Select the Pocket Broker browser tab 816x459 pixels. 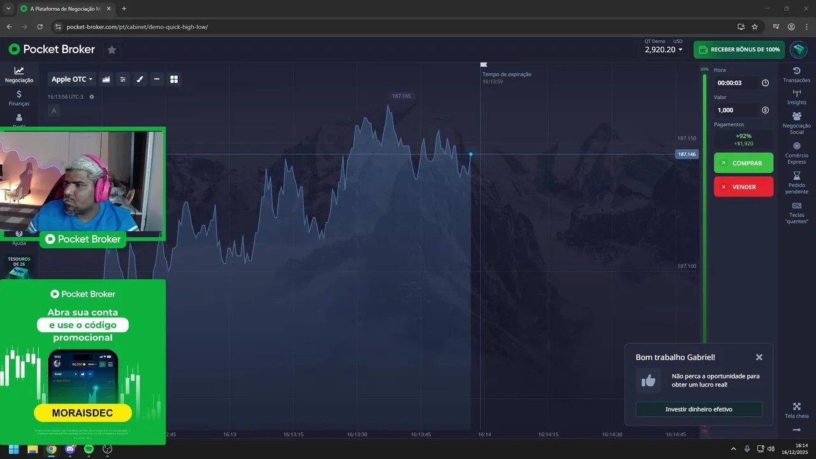(65, 9)
